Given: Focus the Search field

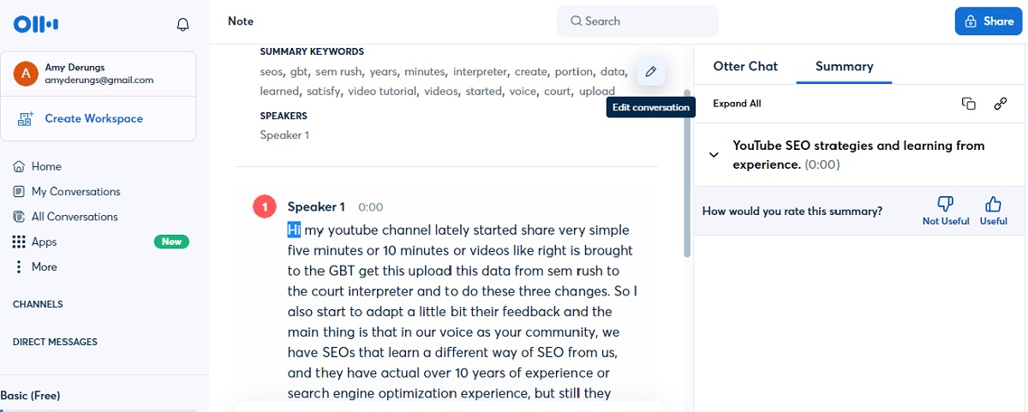Looking at the screenshot, I should click(637, 21).
